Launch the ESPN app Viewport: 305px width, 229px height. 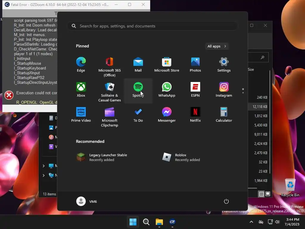click(195, 90)
